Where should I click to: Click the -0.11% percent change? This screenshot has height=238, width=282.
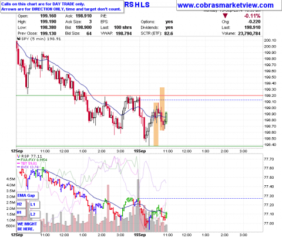252,16
